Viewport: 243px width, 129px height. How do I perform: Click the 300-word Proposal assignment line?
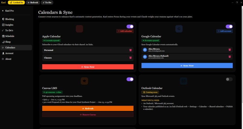tap(77, 102)
